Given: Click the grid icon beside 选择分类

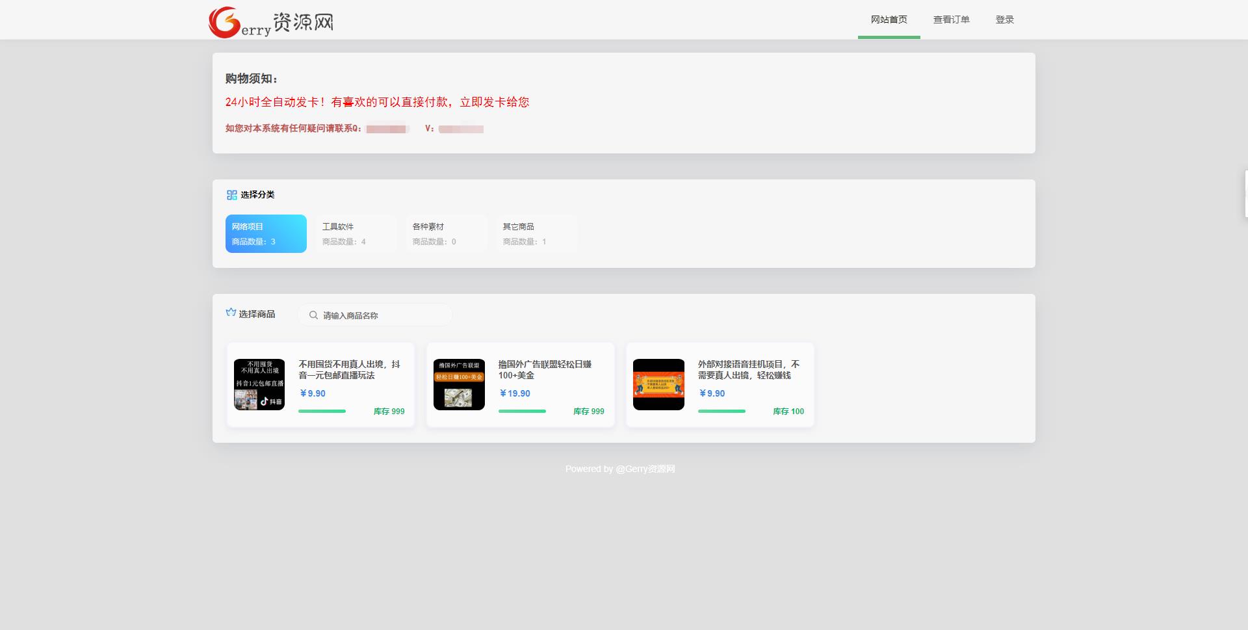Looking at the screenshot, I should (x=231, y=194).
